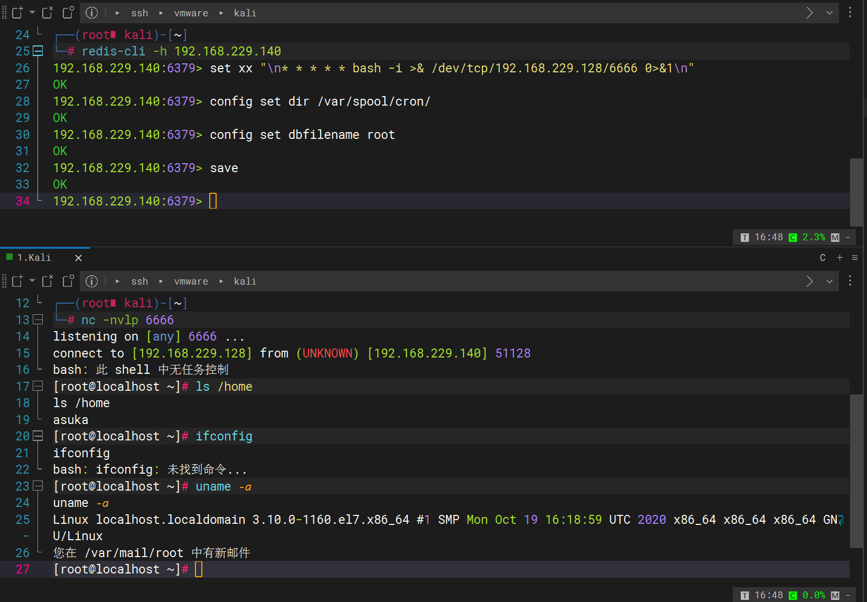
Task: Click the redis prompt at line 34
Action: (127, 201)
